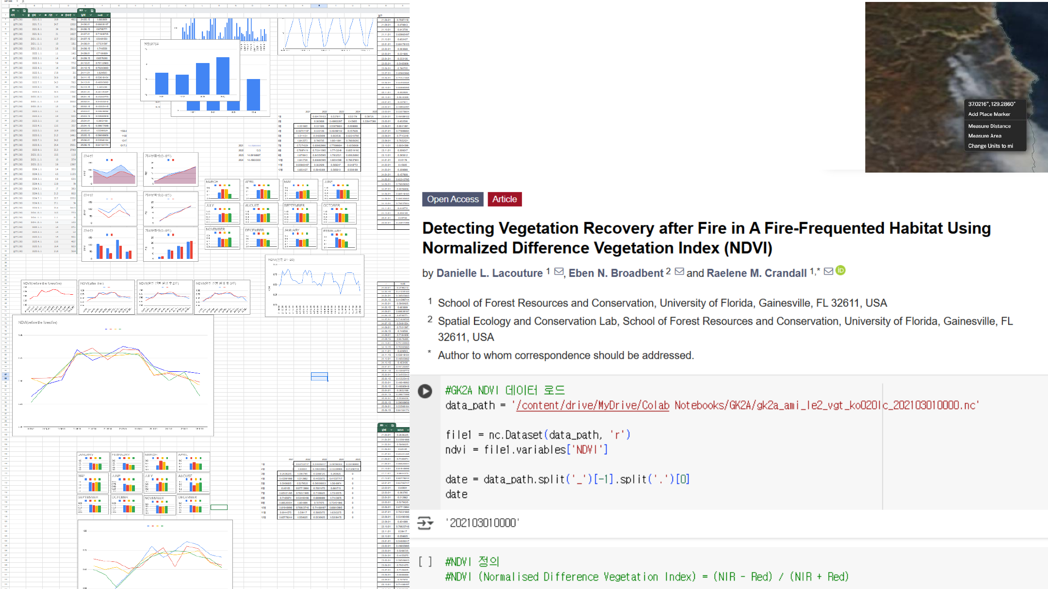The width and height of the screenshot is (1048, 589).
Task: Click email icon next to Danielle L. Lacouture
Action: 559,271
